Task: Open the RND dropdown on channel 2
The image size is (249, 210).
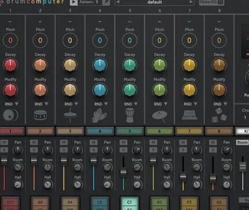Action: tap(42, 104)
